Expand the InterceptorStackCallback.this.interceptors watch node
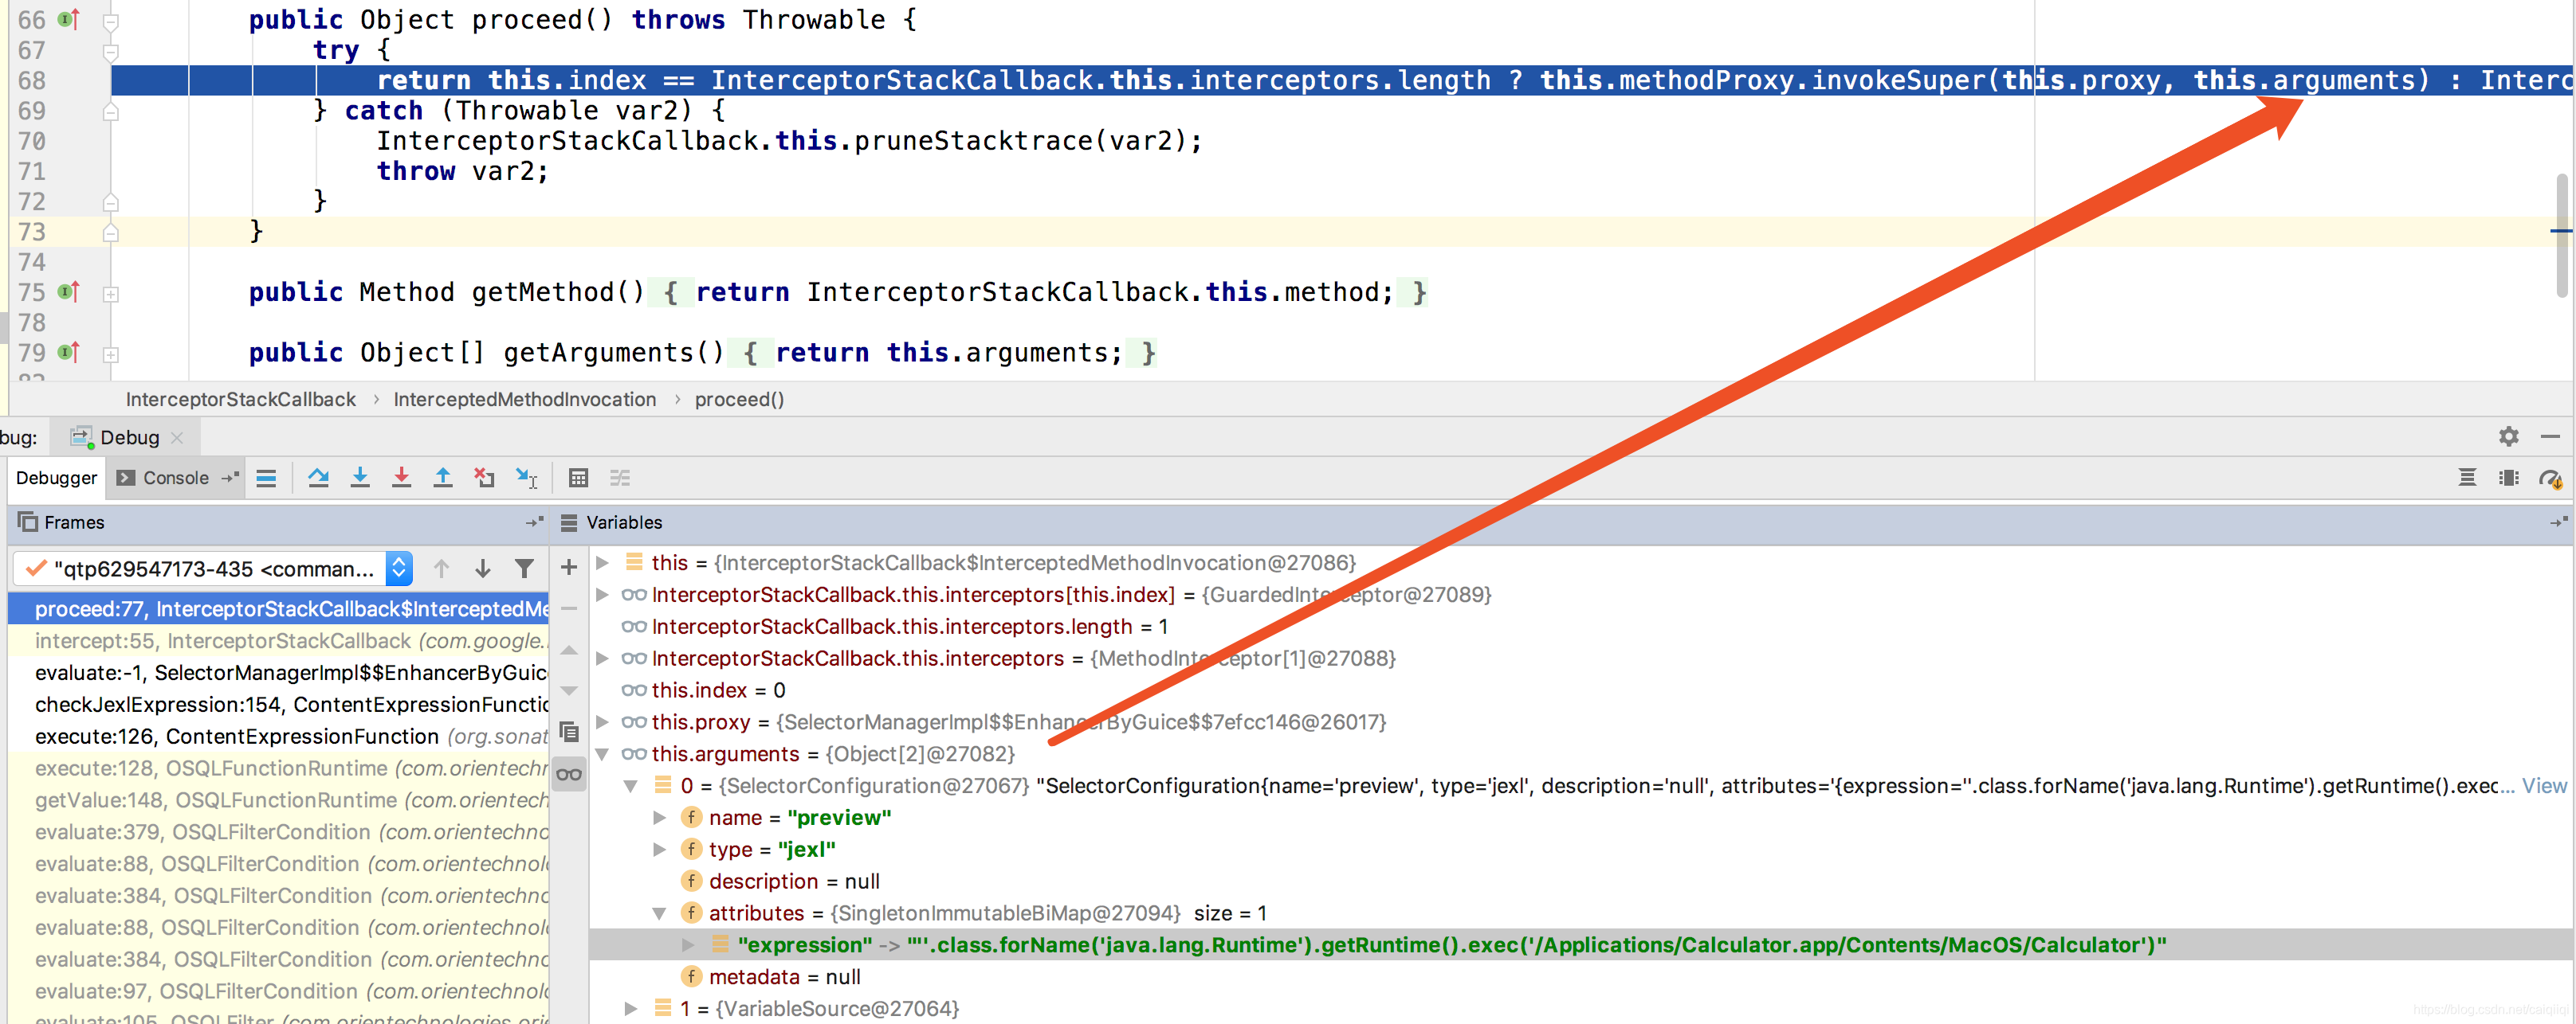The image size is (2576, 1024). (603, 659)
